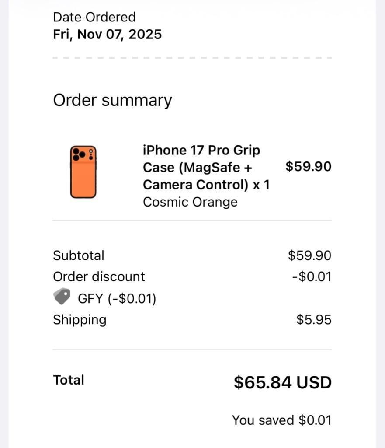Click the $65.84 USD total amount
The image size is (385, 448).
[x=282, y=382]
